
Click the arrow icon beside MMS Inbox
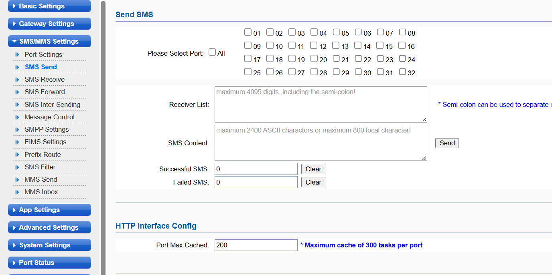[x=17, y=192]
